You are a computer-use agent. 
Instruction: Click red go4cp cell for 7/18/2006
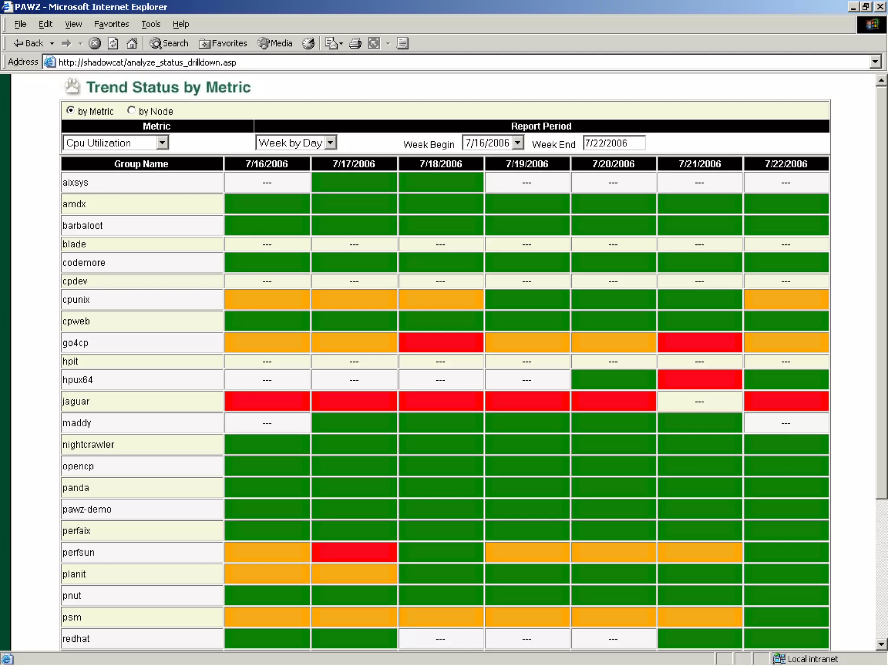point(441,343)
